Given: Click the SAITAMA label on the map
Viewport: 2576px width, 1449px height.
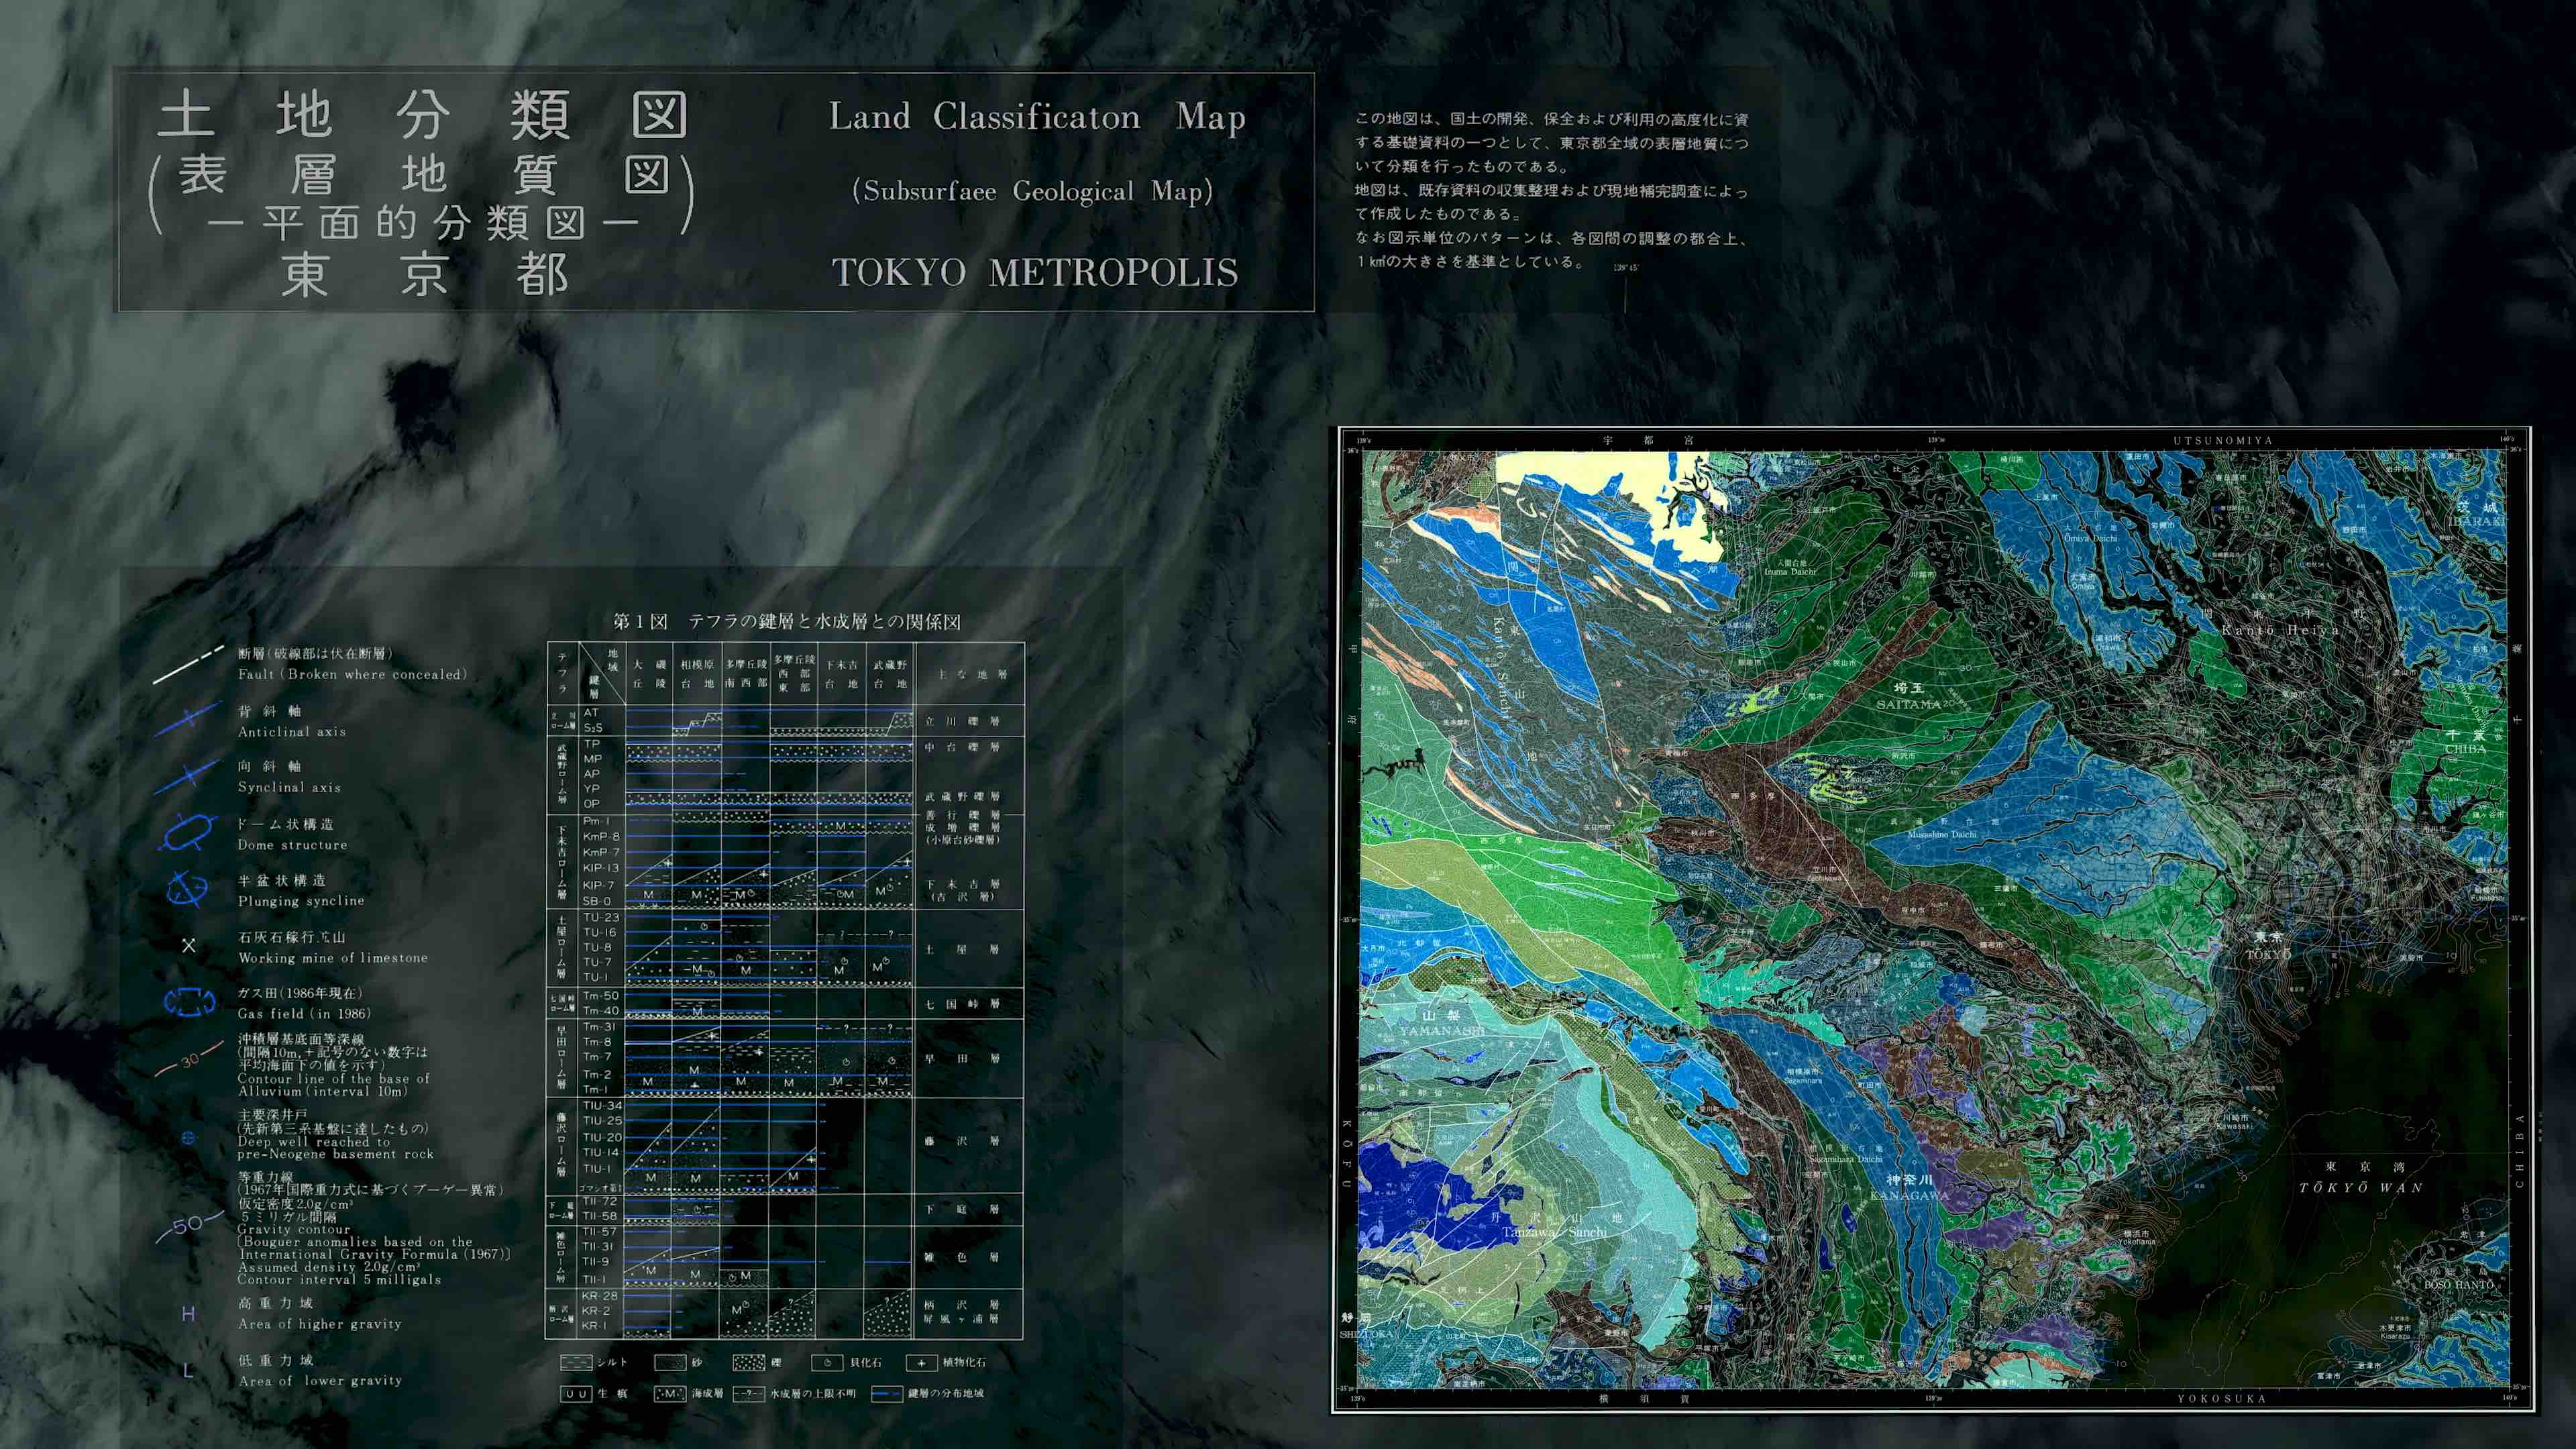Looking at the screenshot, I should [1908, 704].
